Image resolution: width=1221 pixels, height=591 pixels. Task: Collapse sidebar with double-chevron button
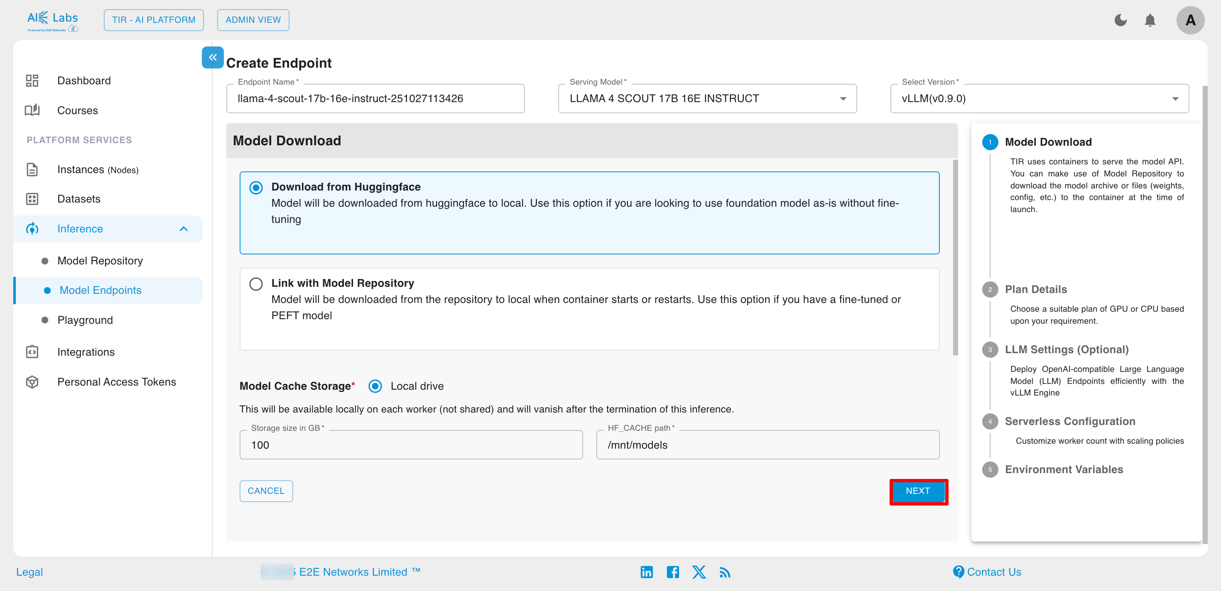tap(212, 57)
